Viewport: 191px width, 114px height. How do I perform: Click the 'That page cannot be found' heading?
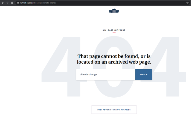pyautogui.click(x=114, y=59)
